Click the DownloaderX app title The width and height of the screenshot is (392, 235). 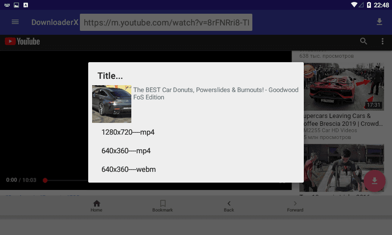pos(55,23)
